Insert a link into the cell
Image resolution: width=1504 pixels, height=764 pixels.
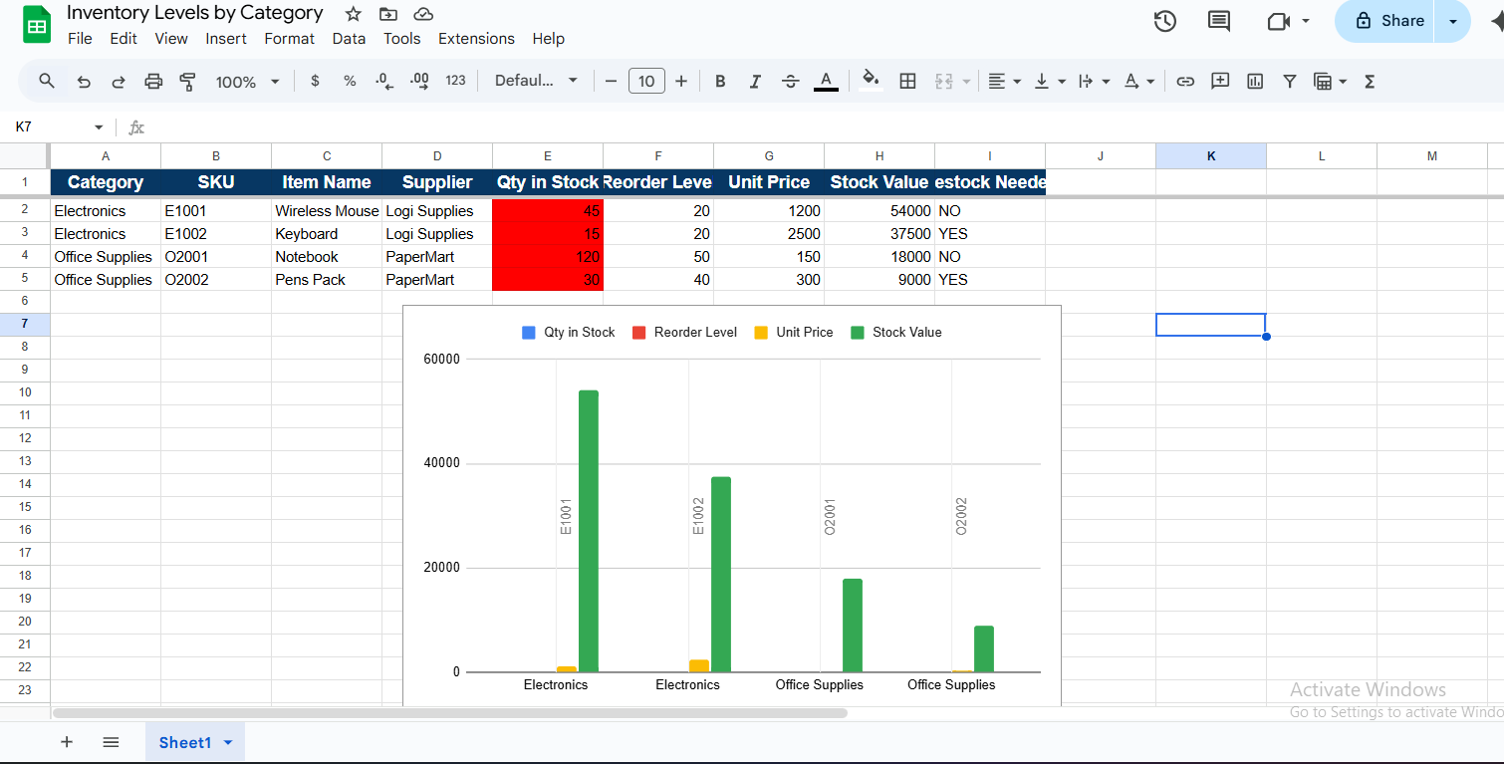(x=1185, y=81)
